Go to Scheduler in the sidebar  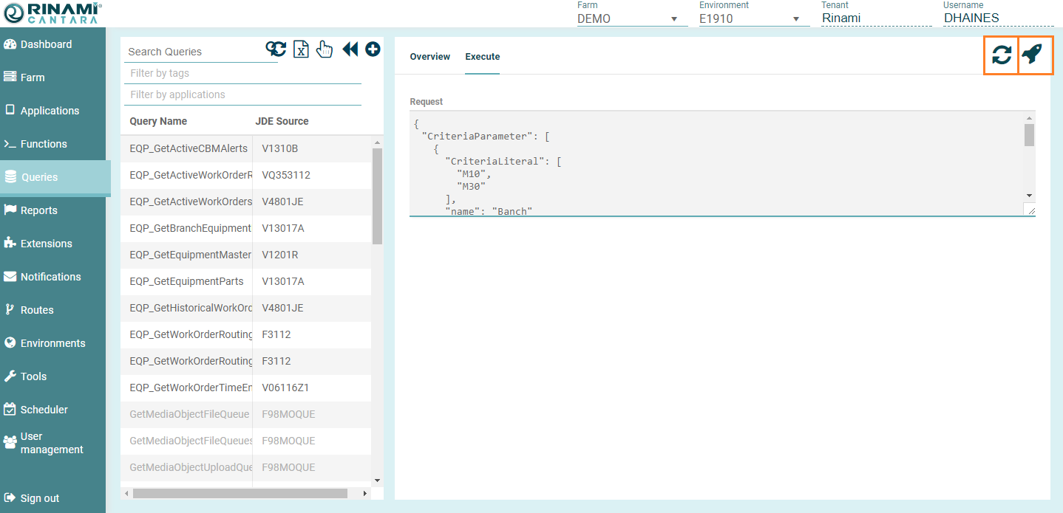44,410
